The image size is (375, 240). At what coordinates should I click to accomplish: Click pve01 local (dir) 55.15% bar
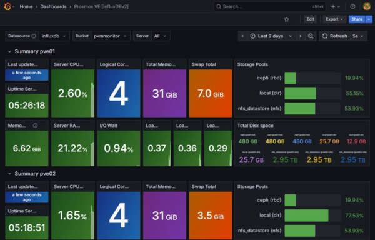tap(312, 93)
